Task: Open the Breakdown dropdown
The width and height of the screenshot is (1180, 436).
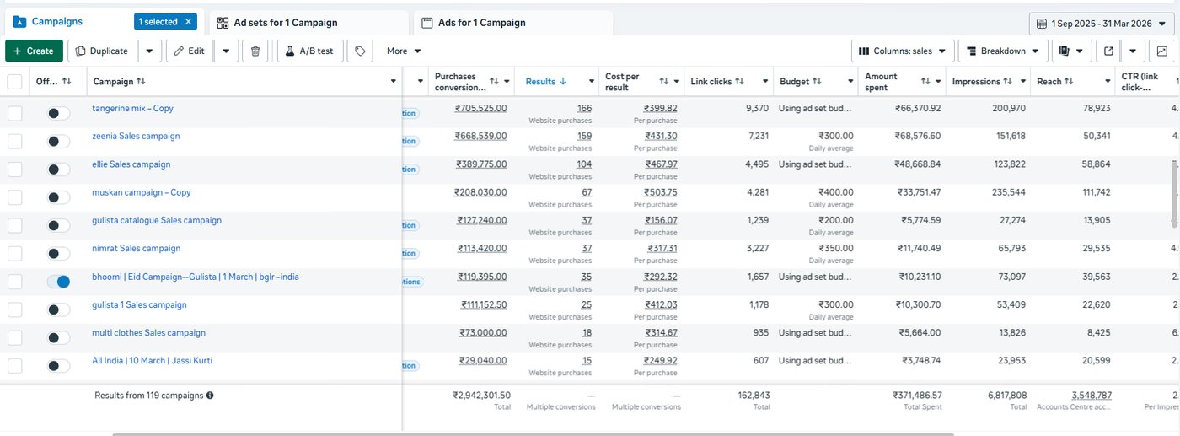Action: (1001, 51)
